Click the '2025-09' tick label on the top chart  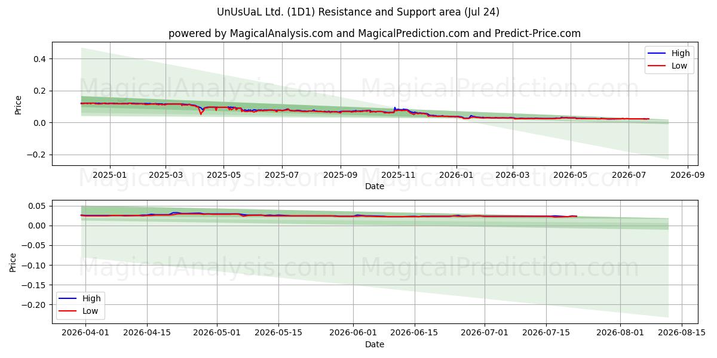(340, 175)
